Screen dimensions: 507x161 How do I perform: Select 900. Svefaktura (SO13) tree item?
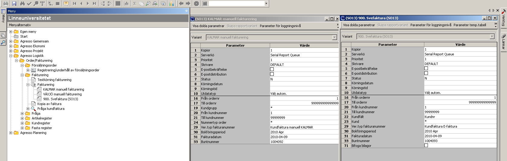coord(60,99)
